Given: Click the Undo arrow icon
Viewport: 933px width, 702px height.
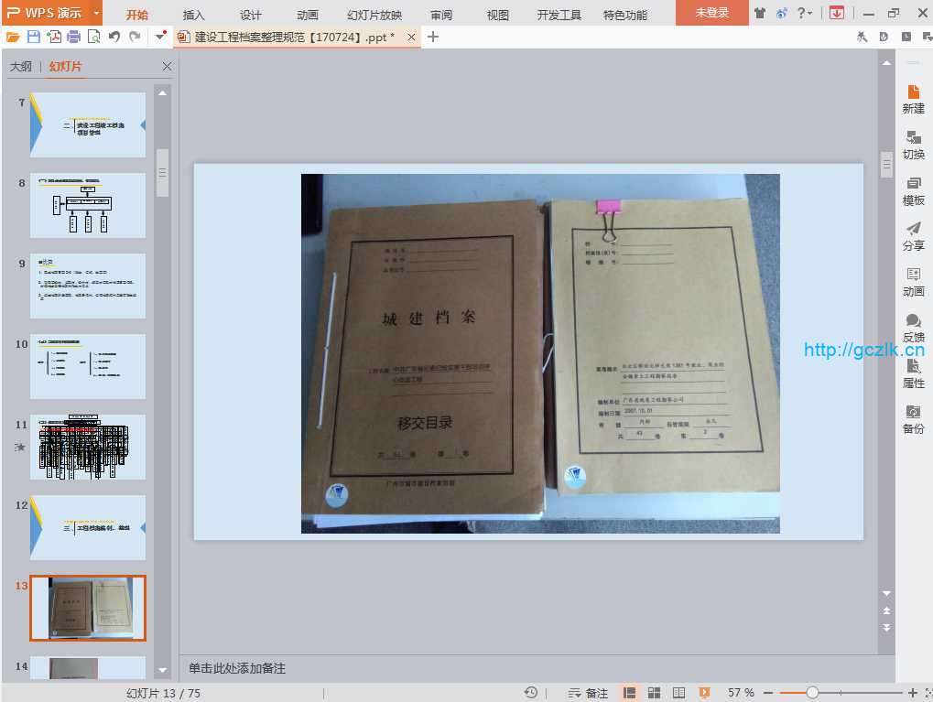Looking at the screenshot, I should tap(114, 37).
